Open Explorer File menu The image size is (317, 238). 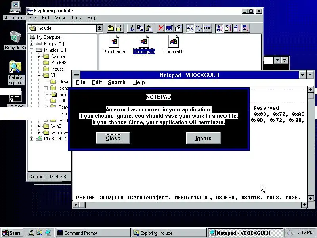tap(32, 18)
